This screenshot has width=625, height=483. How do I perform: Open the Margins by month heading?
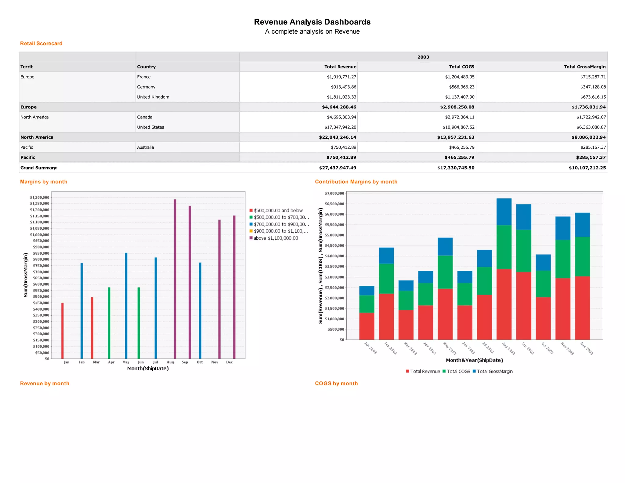44,182
